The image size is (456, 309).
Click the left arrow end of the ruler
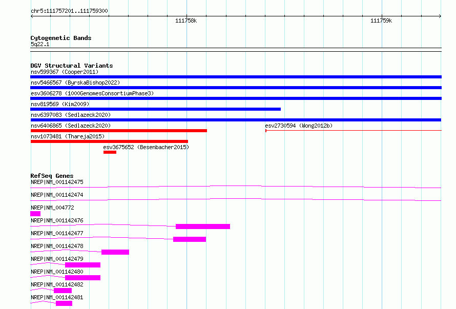pos(32,16)
